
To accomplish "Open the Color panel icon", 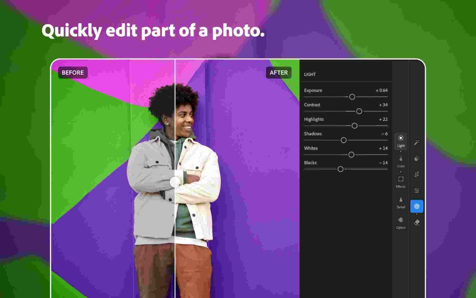I will tap(401, 161).
